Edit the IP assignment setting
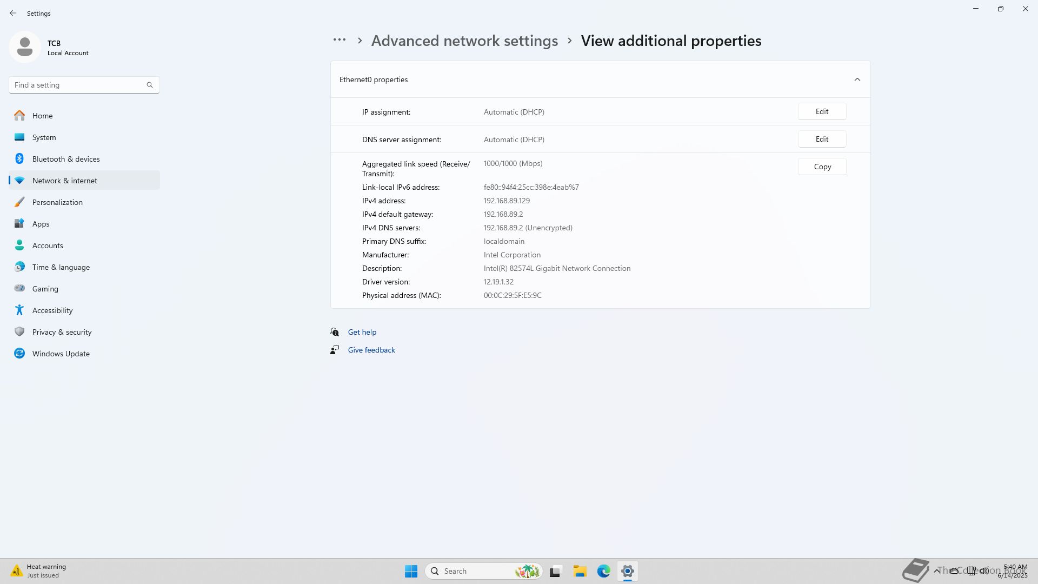This screenshot has width=1038, height=584. pyautogui.click(x=822, y=111)
